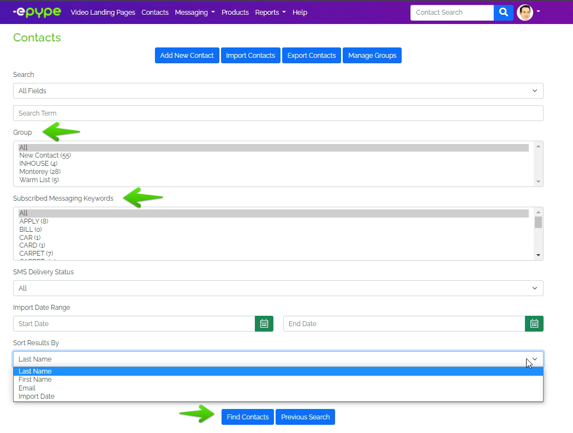Click the epype logo

pyautogui.click(x=37, y=13)
